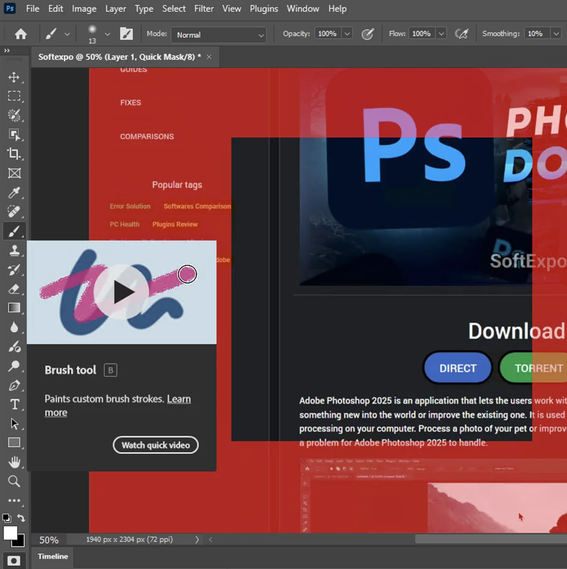Open the blending Mode dropdown
Viewport: 567px width, 569px height.
(218, 35)
